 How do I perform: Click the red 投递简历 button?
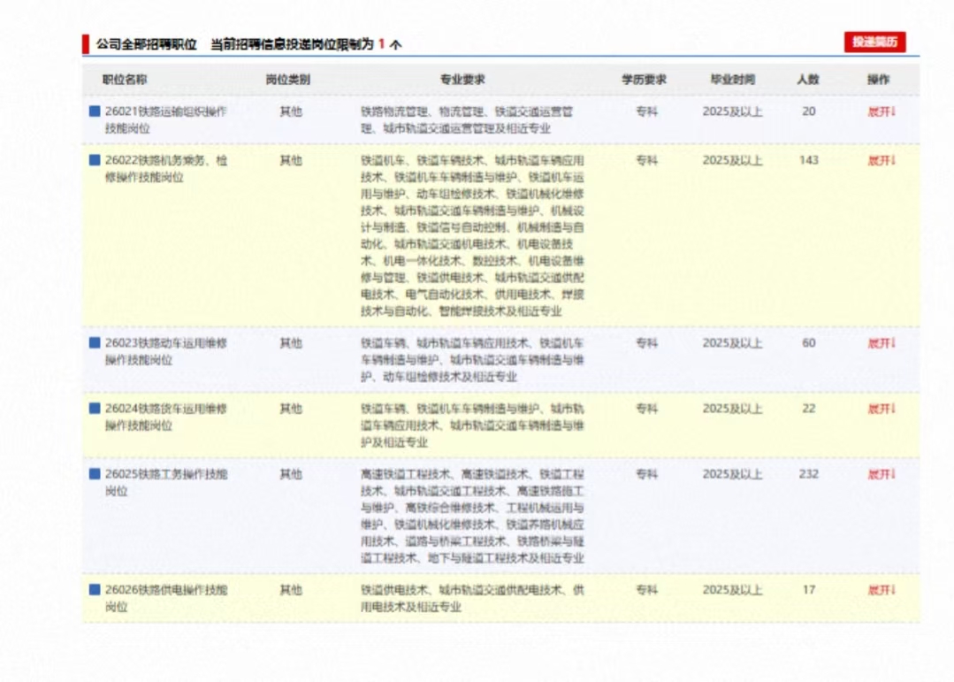coord(874,42)
